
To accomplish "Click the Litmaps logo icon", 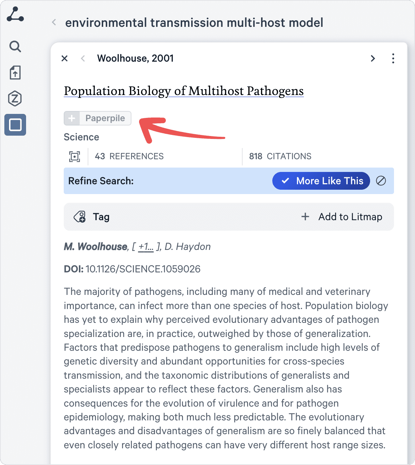I will coord(15,15).
